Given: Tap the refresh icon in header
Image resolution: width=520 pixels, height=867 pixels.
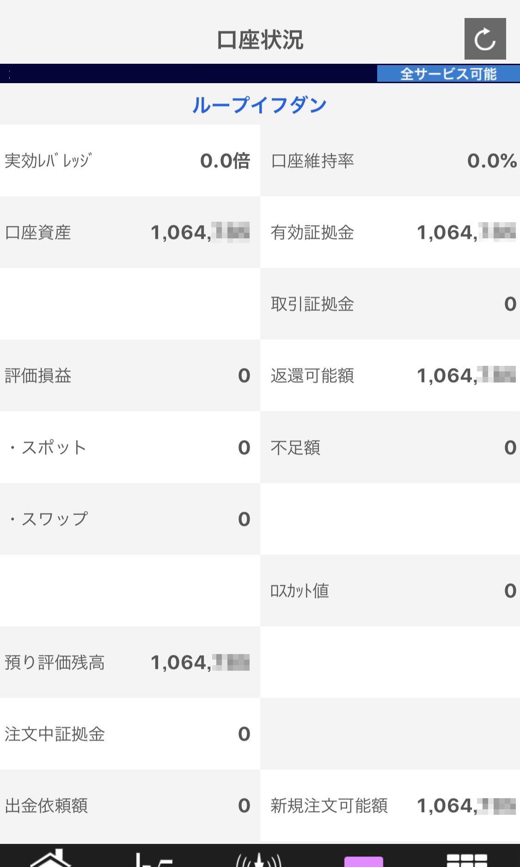Looking at the screenshot, I should [485, 39].
